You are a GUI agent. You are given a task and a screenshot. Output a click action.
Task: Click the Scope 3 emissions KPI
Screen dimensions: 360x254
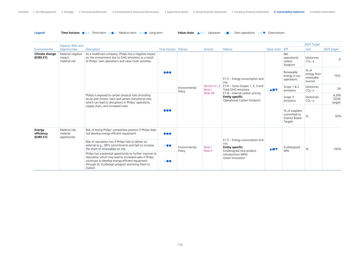point(290,99)
